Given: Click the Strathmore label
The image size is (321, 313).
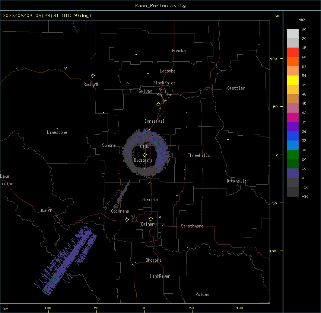Looking at the screenshot, I should coord(192,226).
